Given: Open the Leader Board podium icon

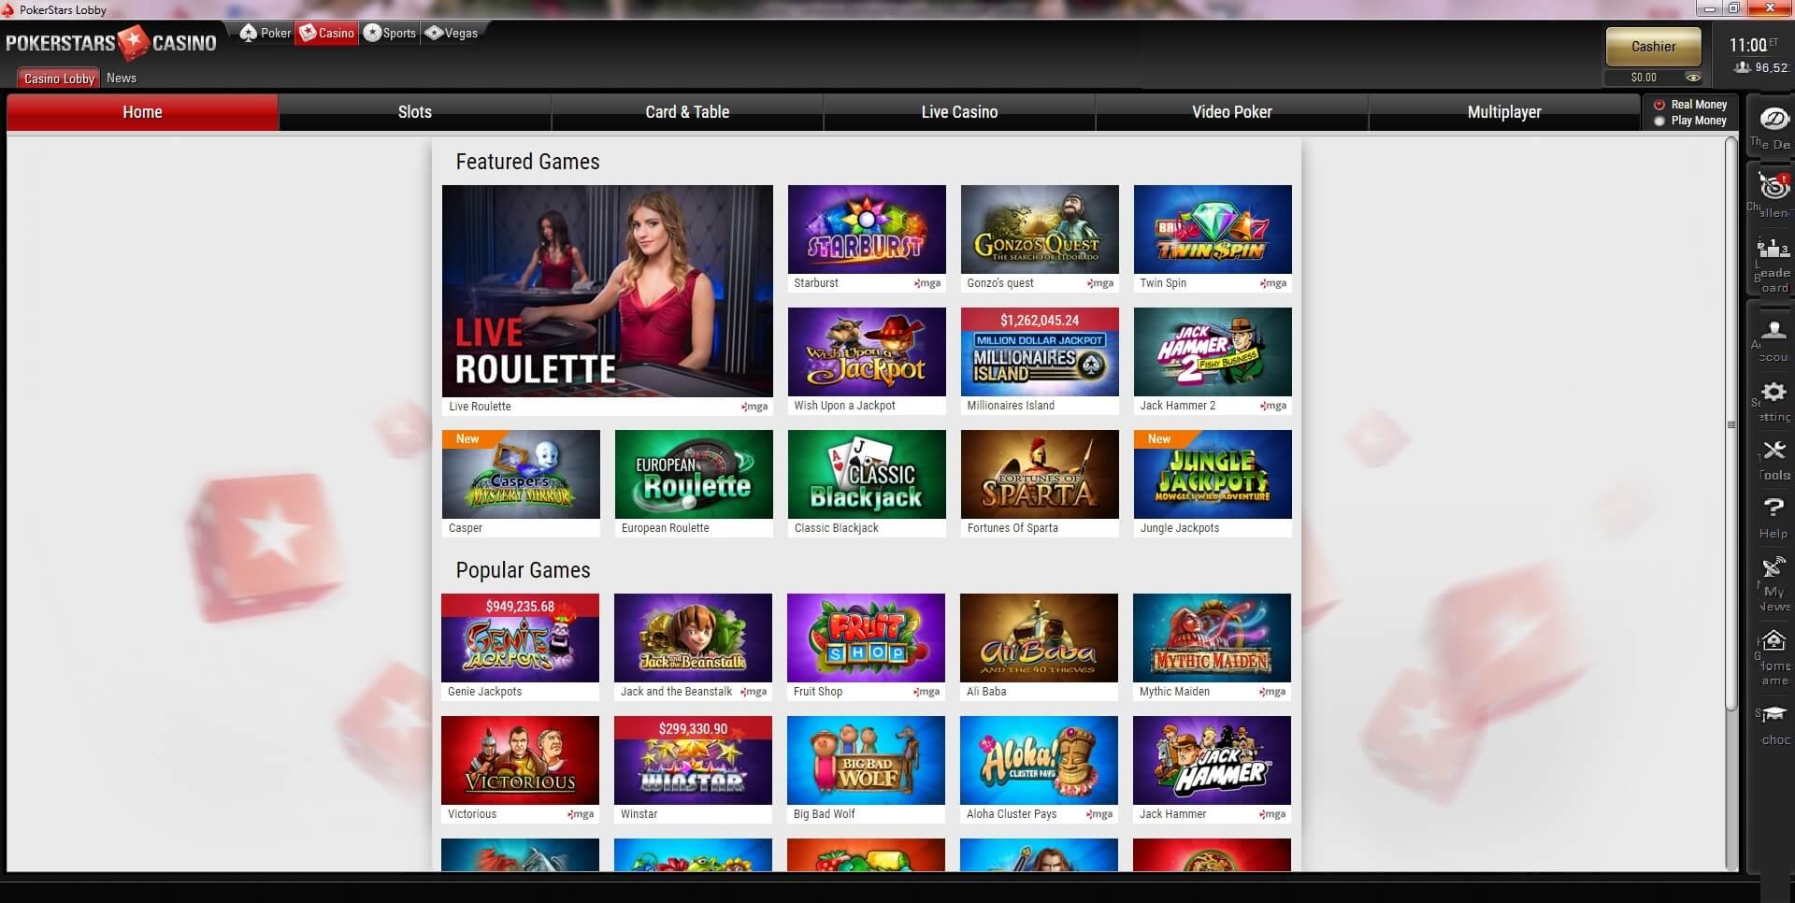Looking at the screenshot, I should [1773, 248].
